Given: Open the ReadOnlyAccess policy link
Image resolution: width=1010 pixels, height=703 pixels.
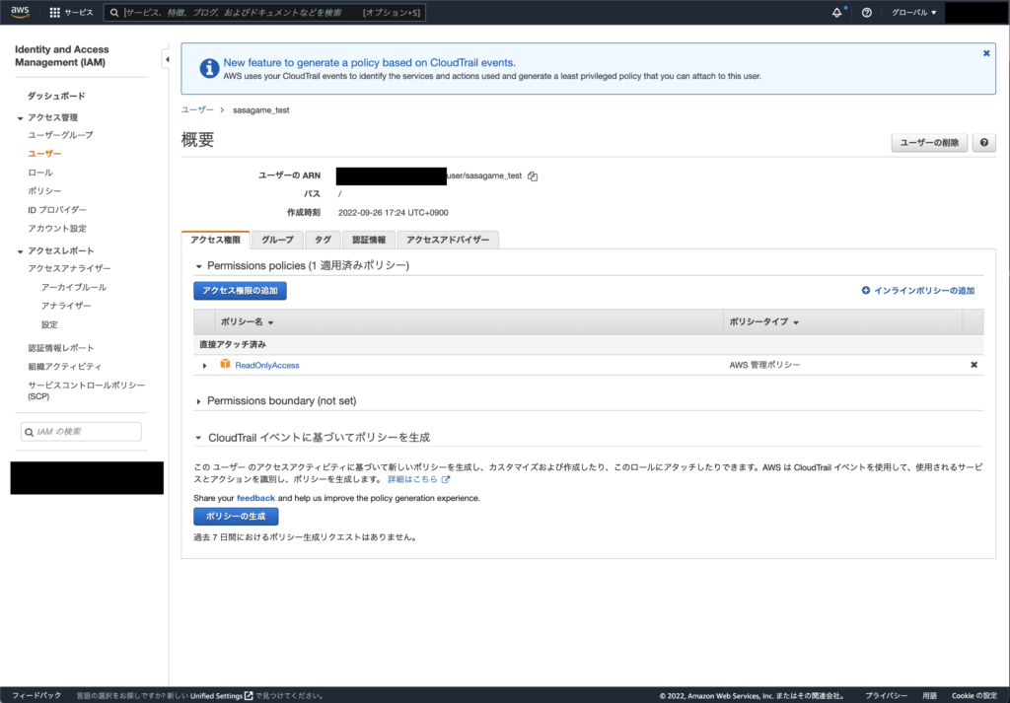Looking at the screenshot, I should [266, 366].
